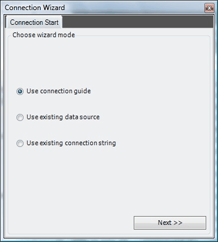The width and height of the screenshot is (218, 242).
Task: Select the Use connection guide radio button
Action: coord(20,91)
